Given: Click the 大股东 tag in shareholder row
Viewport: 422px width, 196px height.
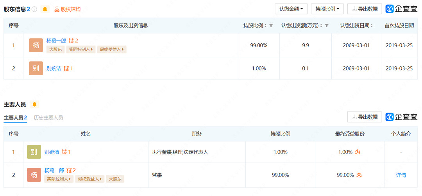Looking at the screenshot, I should point(55,49).
